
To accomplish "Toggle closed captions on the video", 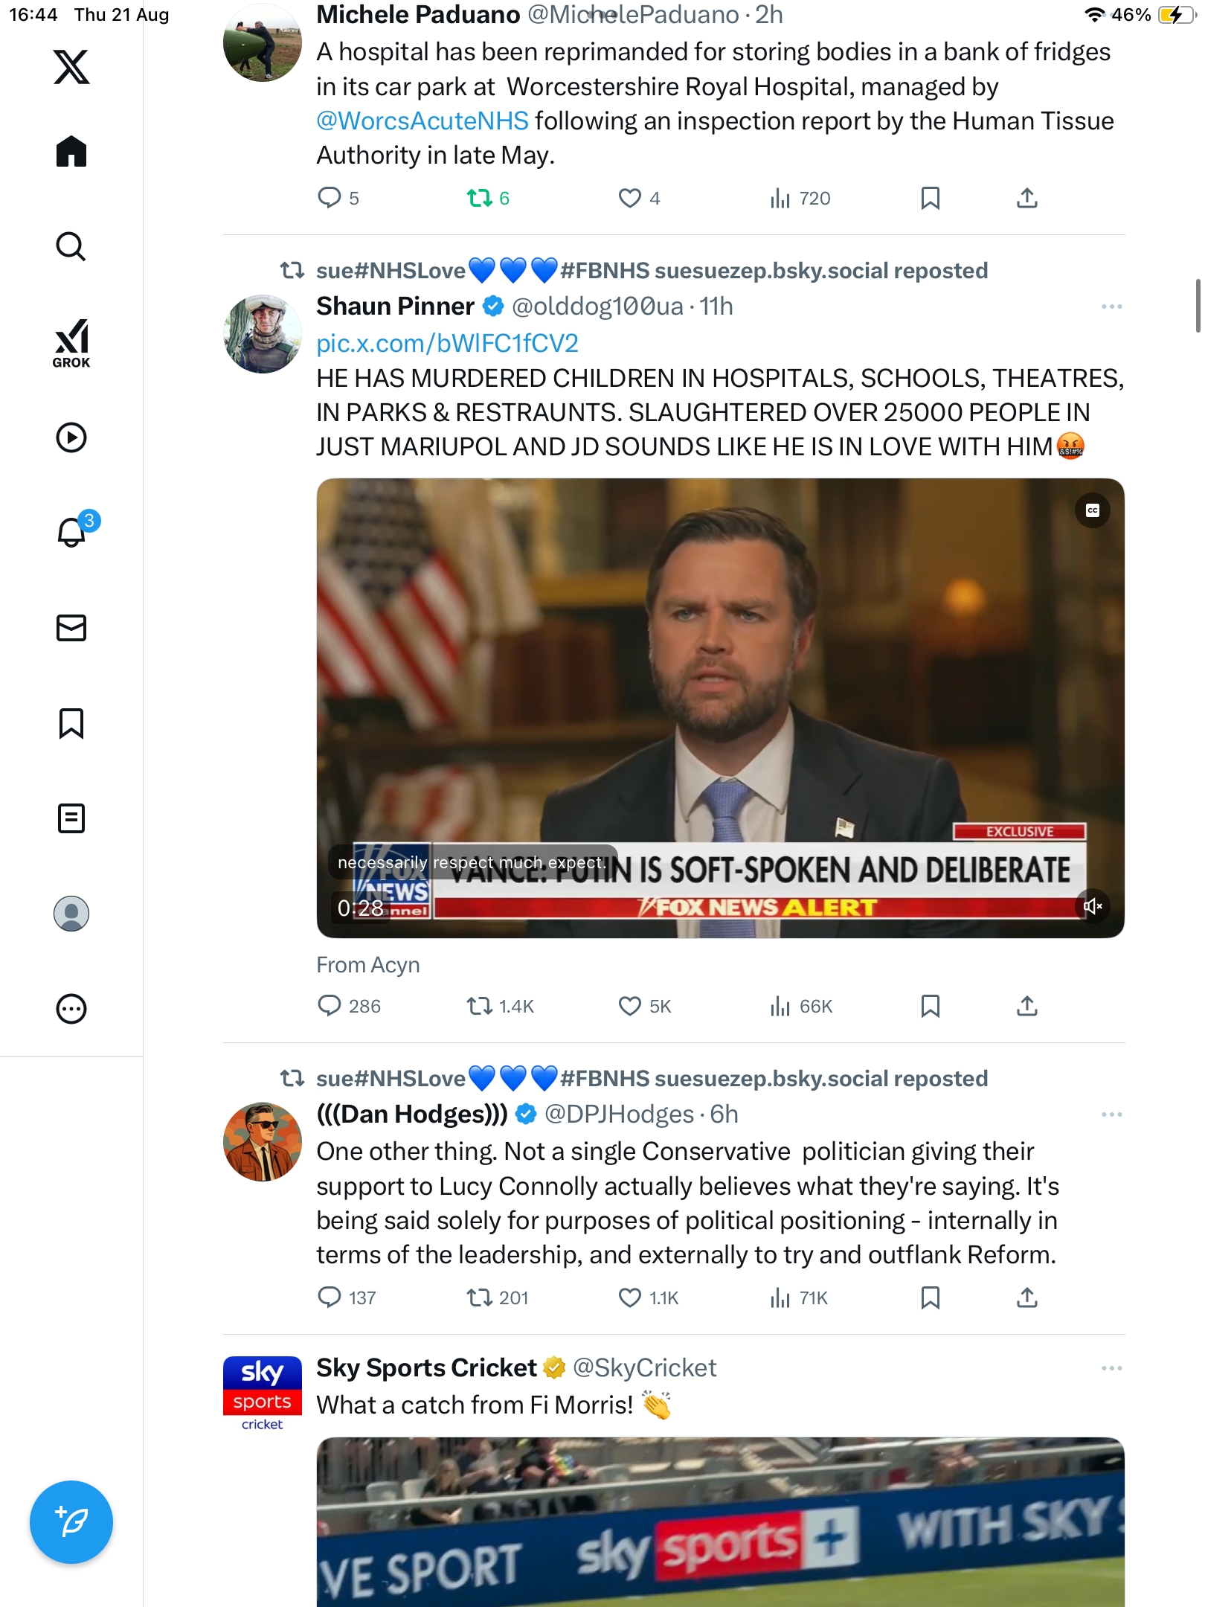I will pos(1092,510).
